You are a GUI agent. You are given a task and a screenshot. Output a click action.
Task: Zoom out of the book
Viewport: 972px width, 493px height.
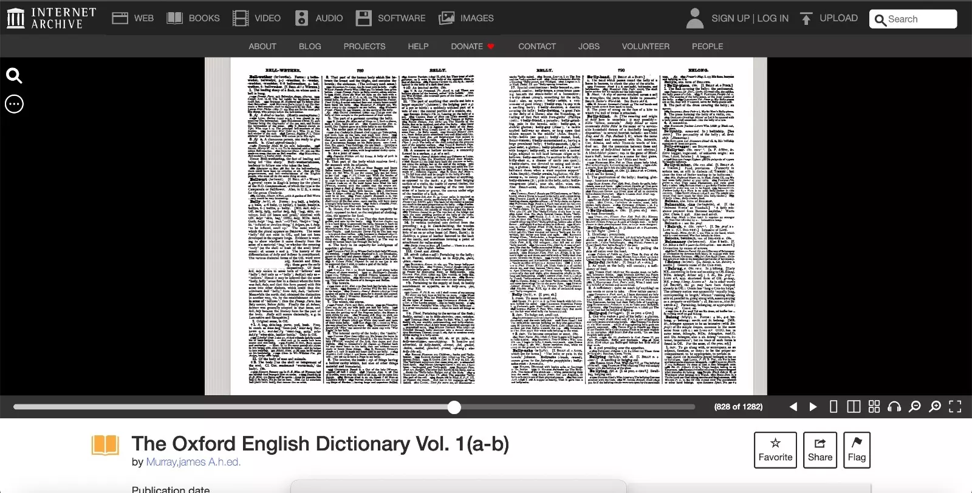coord(915,407)
